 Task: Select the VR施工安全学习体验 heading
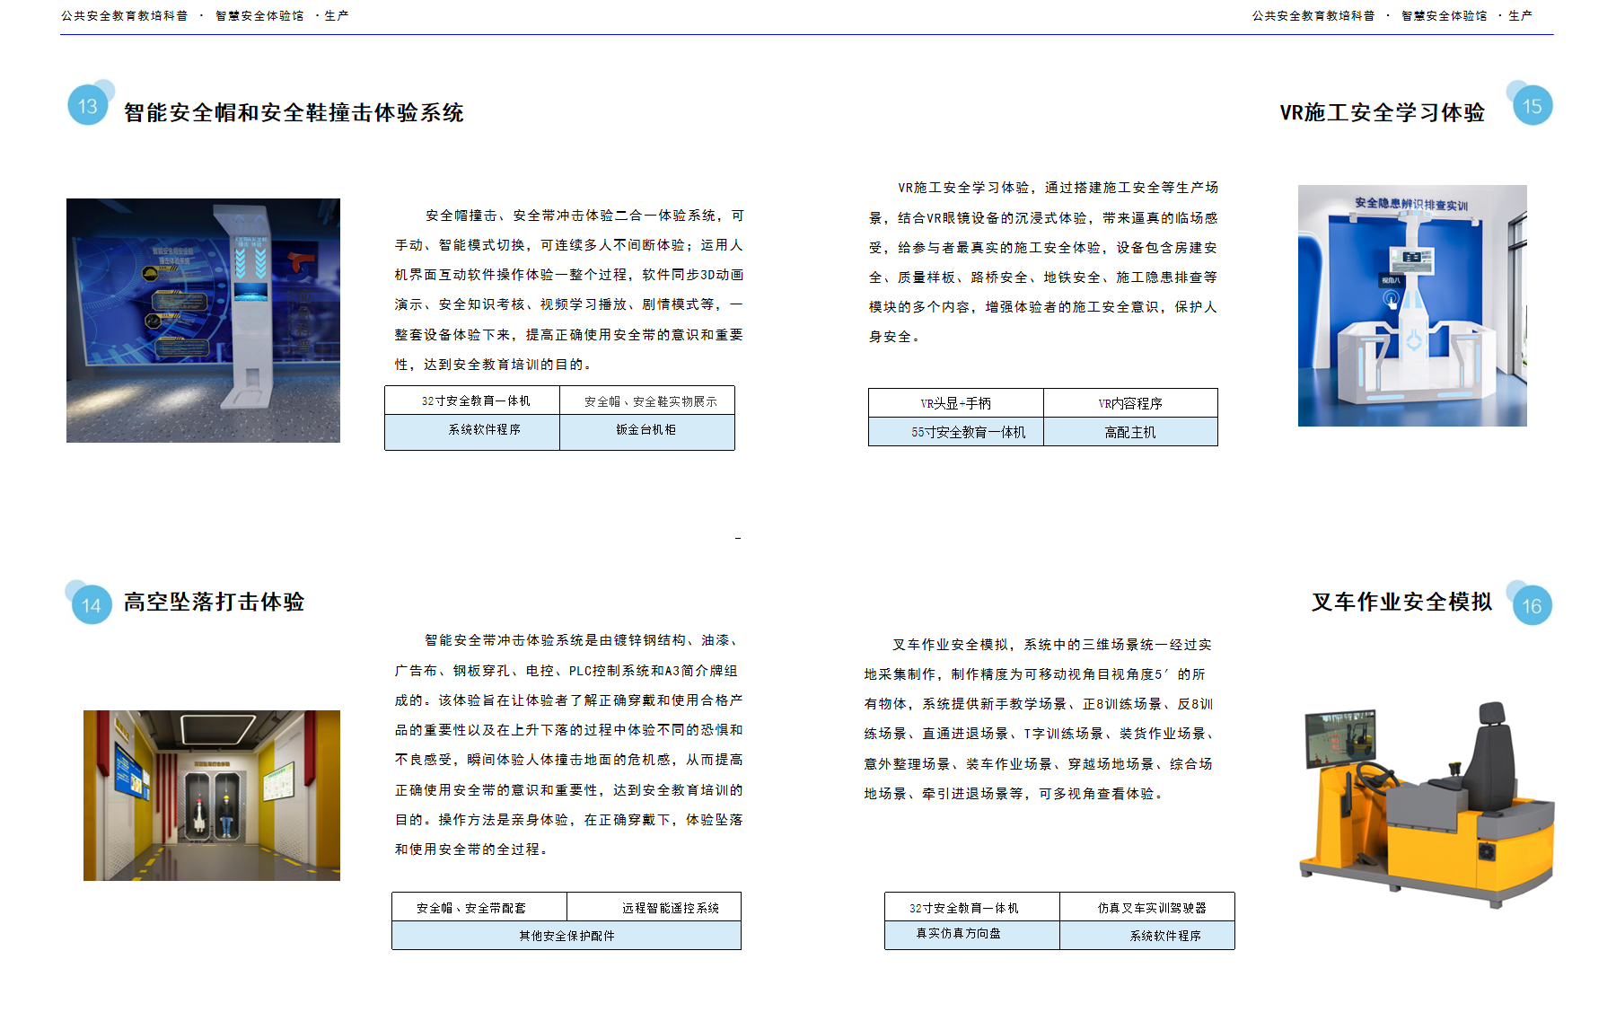(1382, 113)
